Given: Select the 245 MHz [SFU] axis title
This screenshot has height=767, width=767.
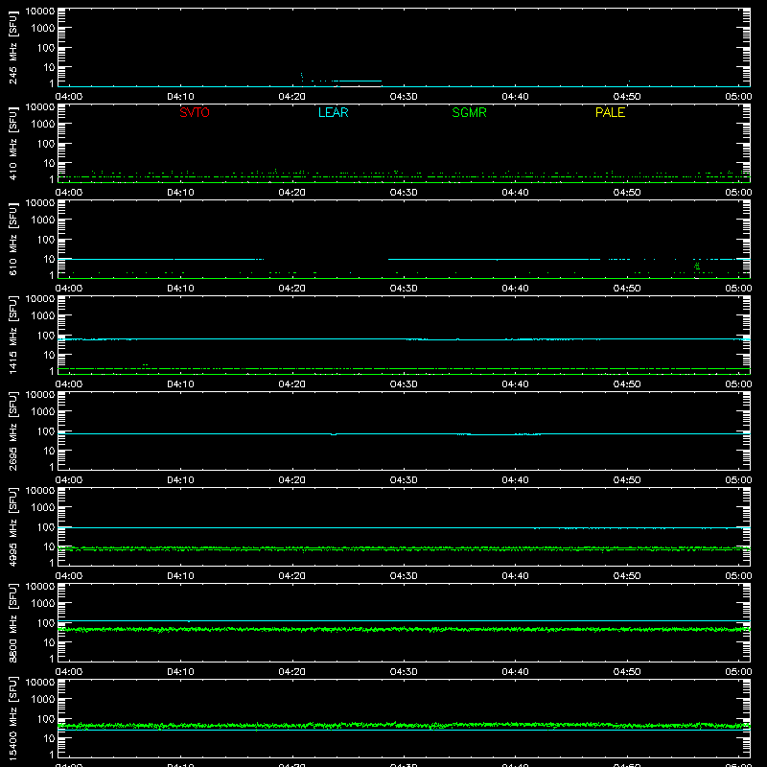Looking at the screenshot, I should coord(12,47).
